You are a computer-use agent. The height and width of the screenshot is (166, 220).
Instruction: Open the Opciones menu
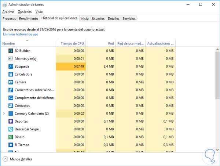25,12
